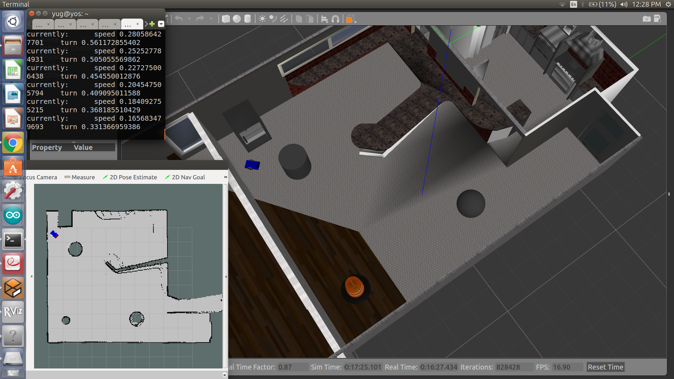Image resolution: width=674 pixels, height=379 pixels.
Task: Expand the orange view-angle cube dropdown
Action: (x=356, y=22)
